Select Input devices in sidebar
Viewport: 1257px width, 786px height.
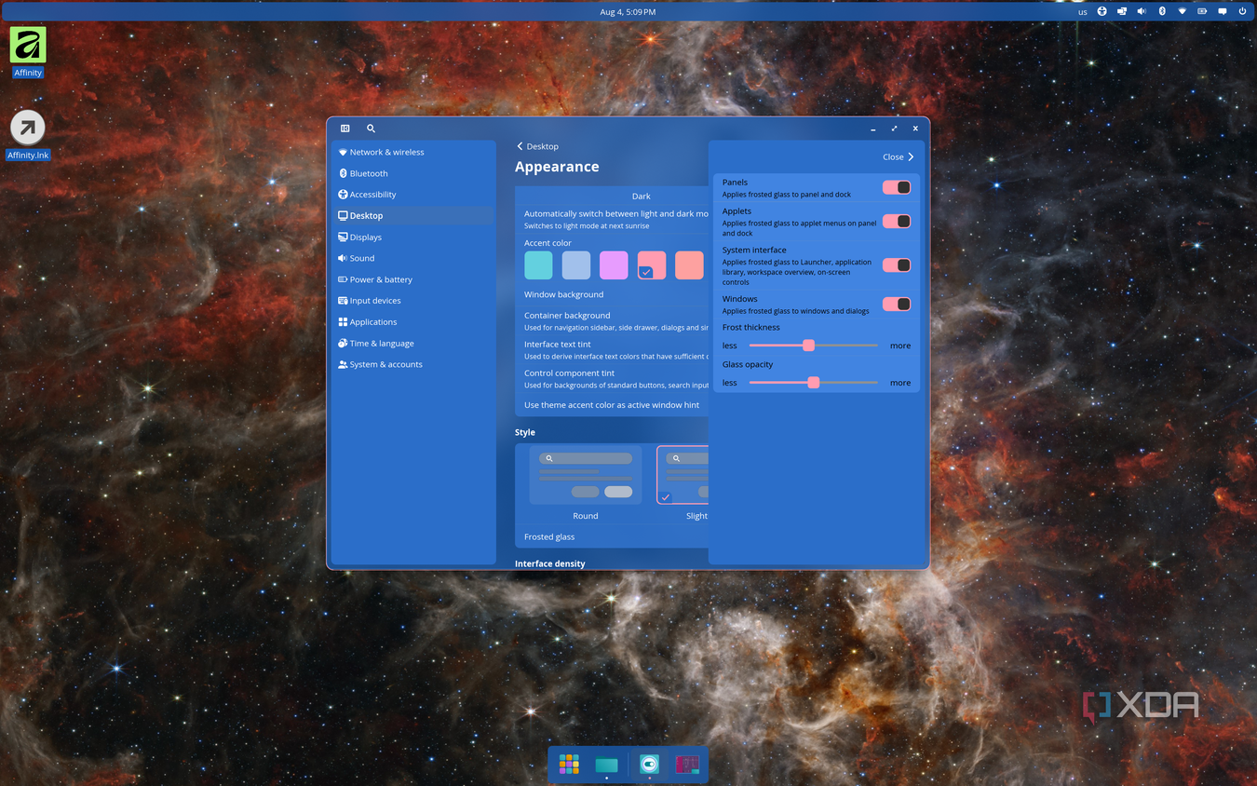pyautogui.click(x=412, y=301)
